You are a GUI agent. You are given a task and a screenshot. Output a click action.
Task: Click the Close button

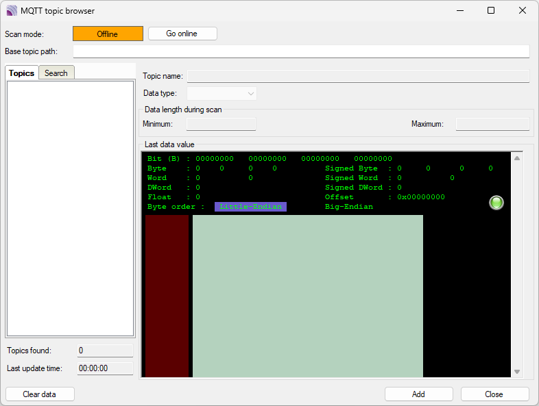pos(494,394)
